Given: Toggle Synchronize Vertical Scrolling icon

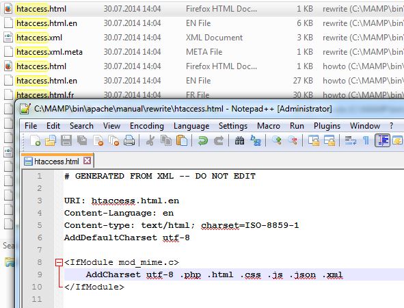Looking at the screenshot, I should tap(314, 140).
